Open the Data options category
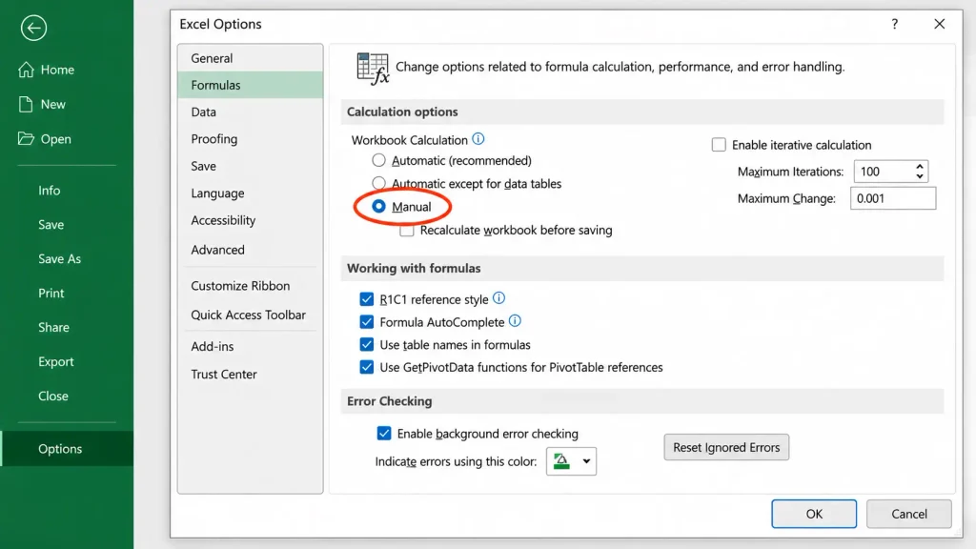Screen dimensions: 976x549 click(x=251, y=112)
